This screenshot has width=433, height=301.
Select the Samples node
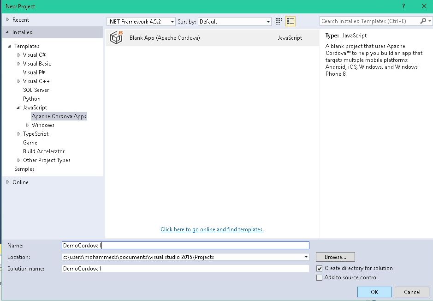point(24,169)
